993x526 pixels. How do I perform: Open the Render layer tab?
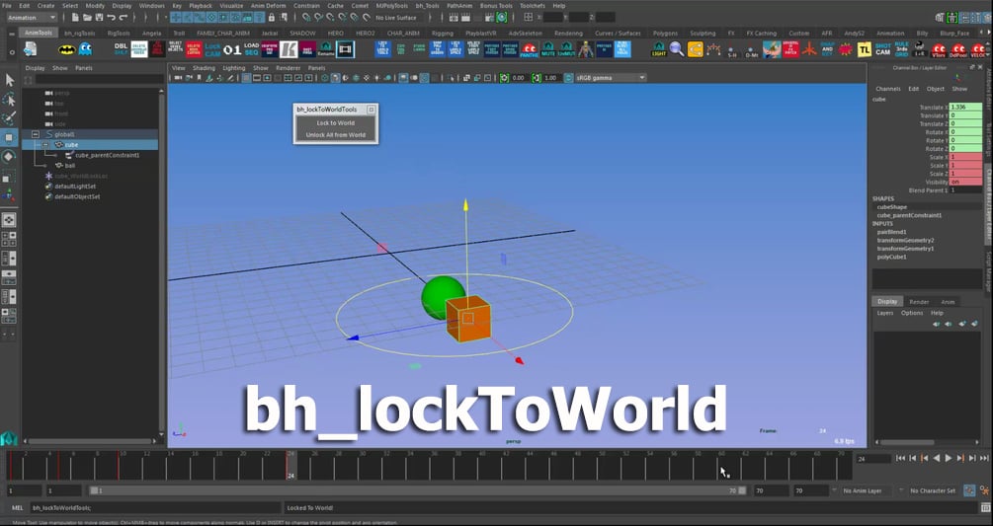919,302
